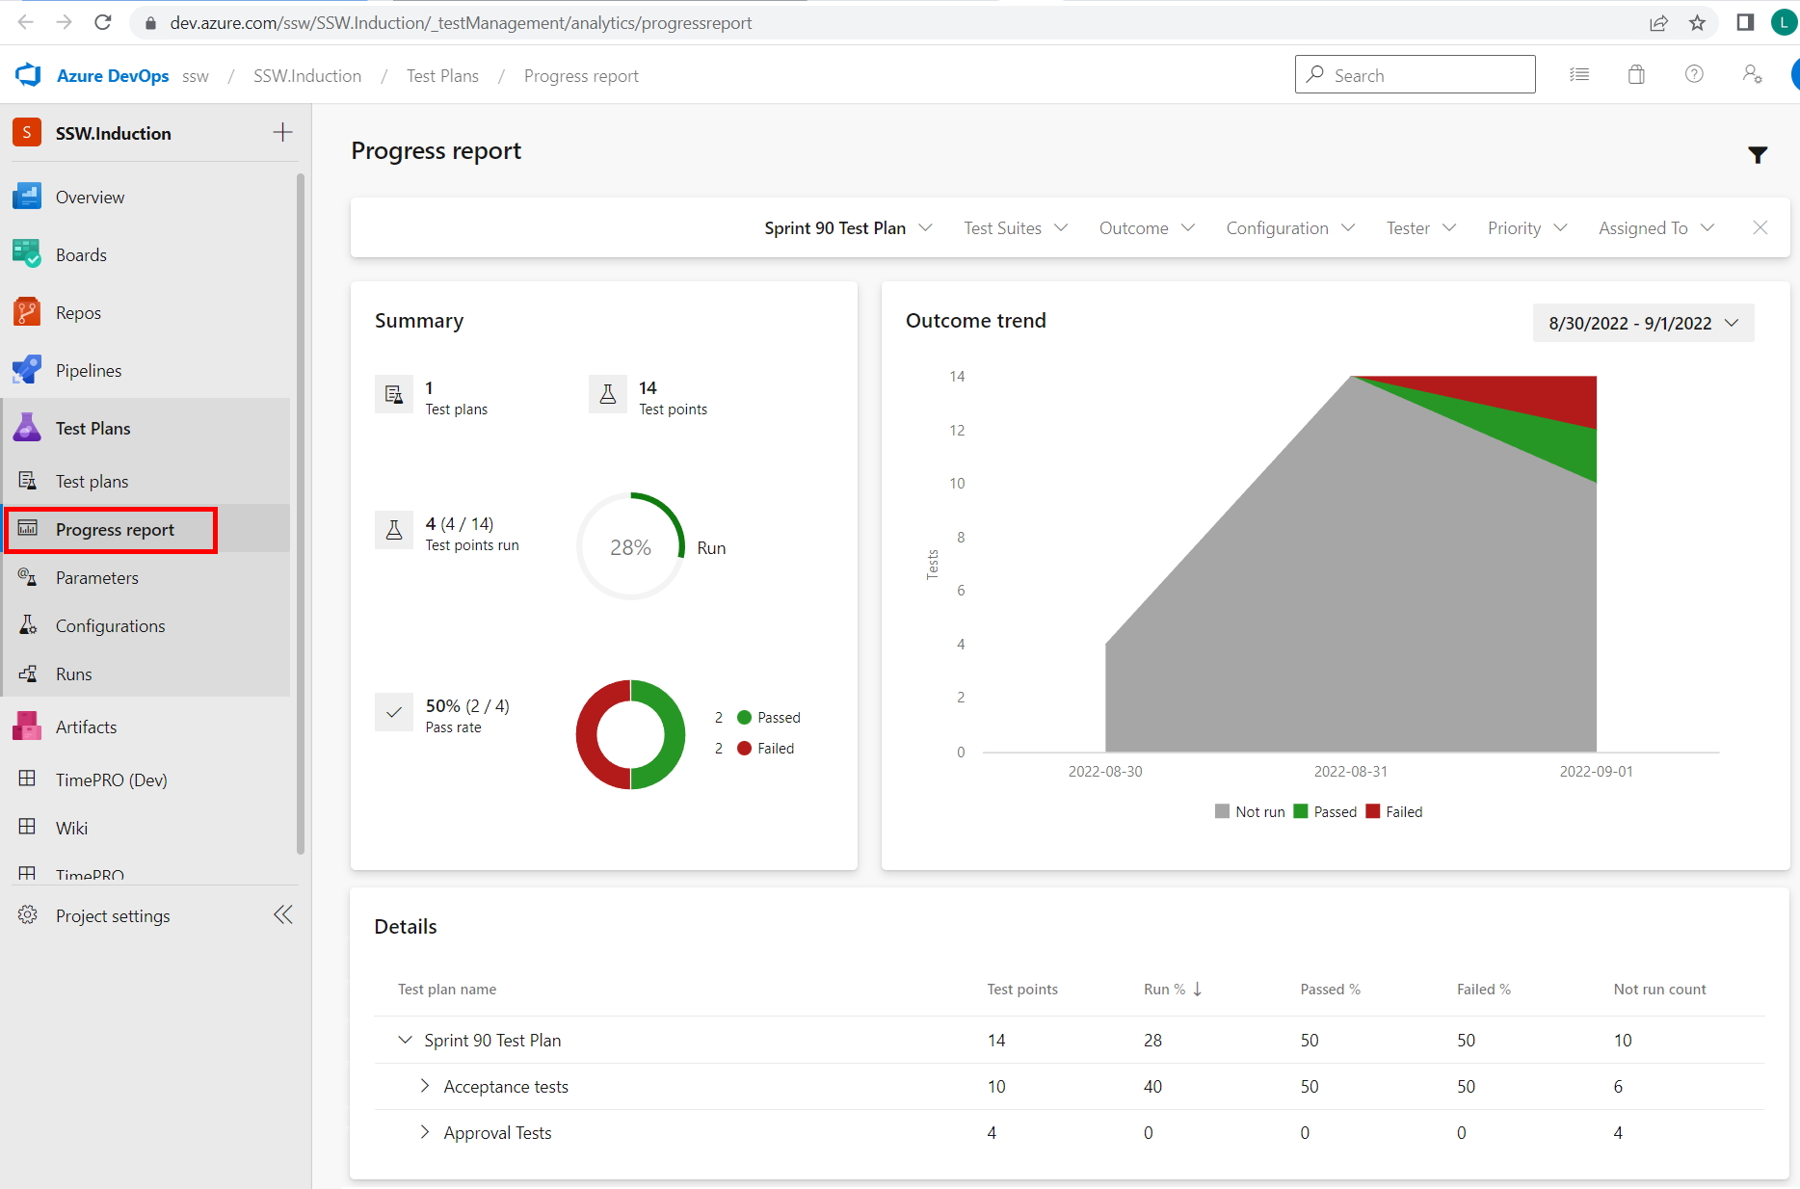Click the filter funnel icon
Image resolution: width=1800 pixels, height=1189 pixels.
1757,154
